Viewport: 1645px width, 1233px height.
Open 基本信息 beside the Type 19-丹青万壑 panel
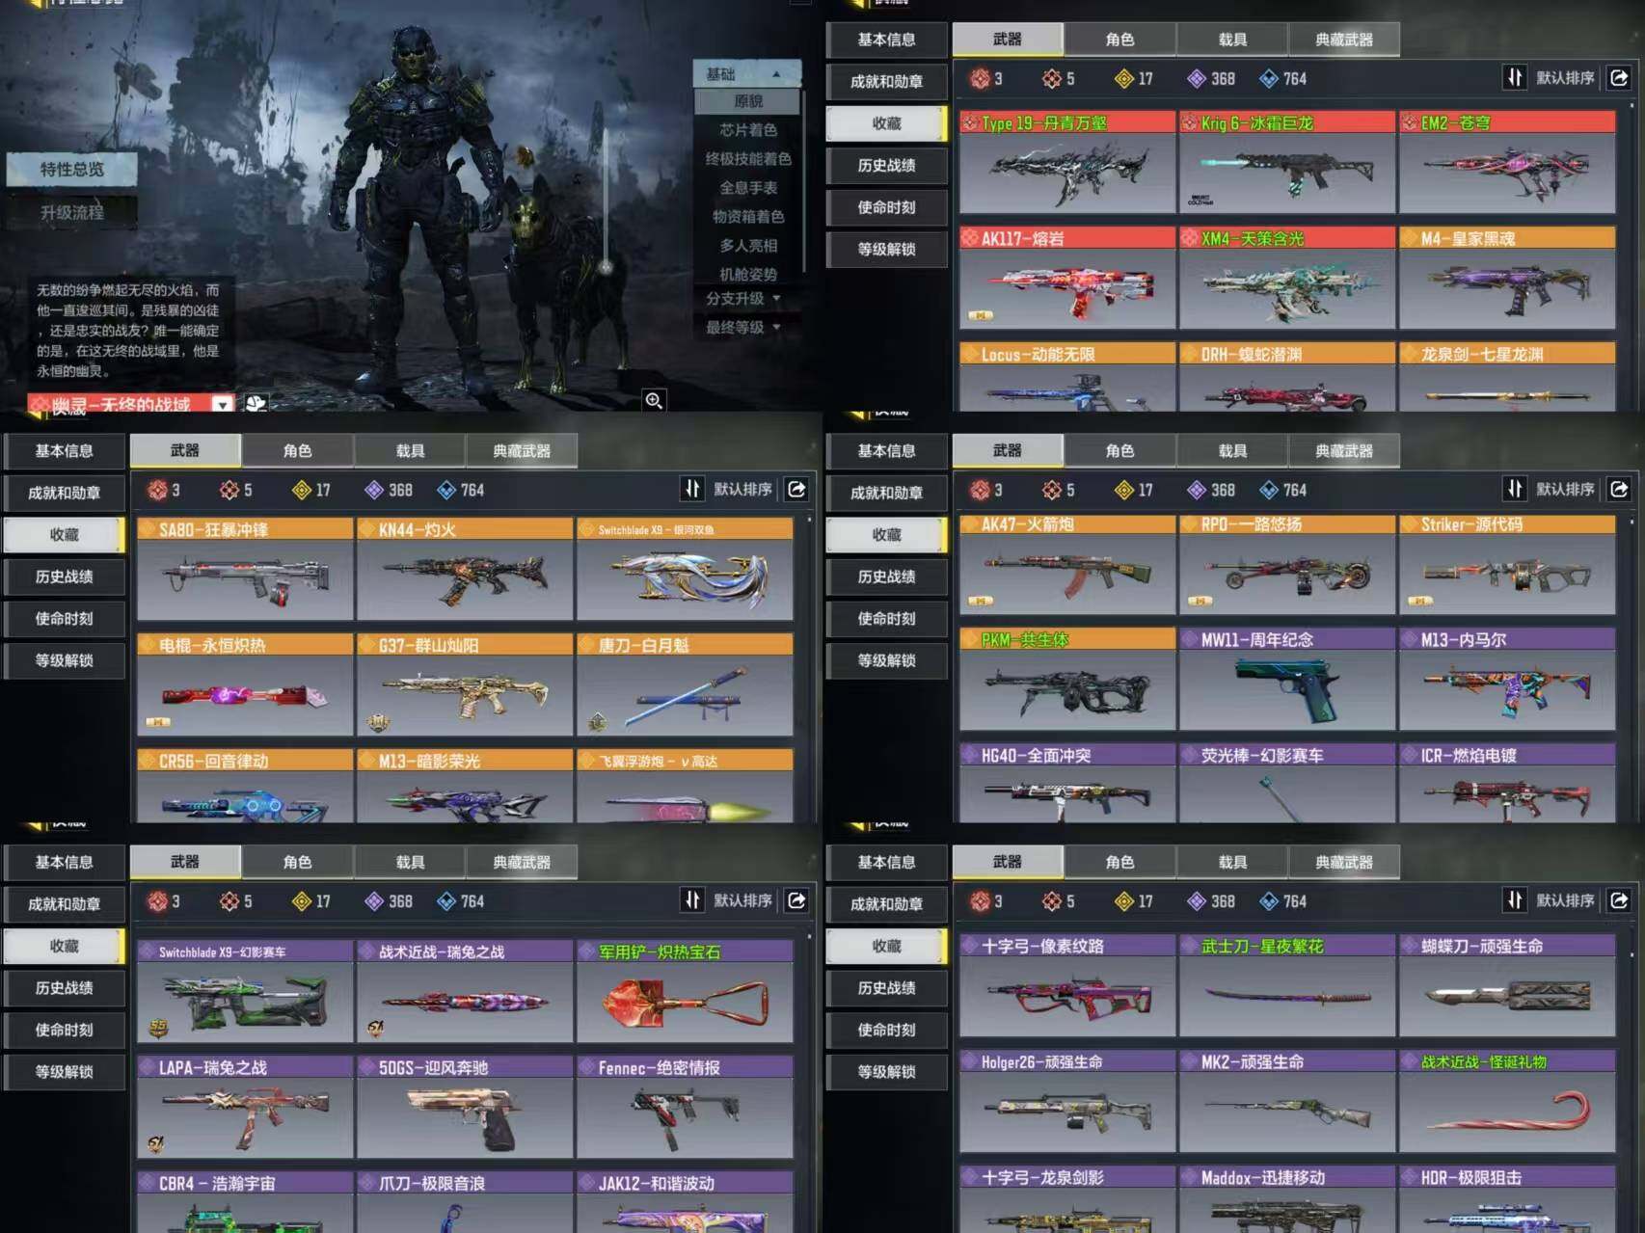(887, 40)
